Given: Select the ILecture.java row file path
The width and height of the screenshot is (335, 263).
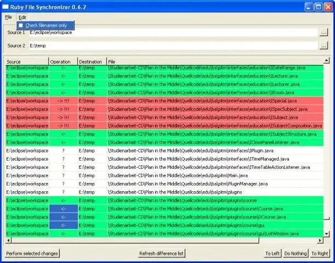Looking at the screenshot, I should pyautogui.click(x=203, y=76).
